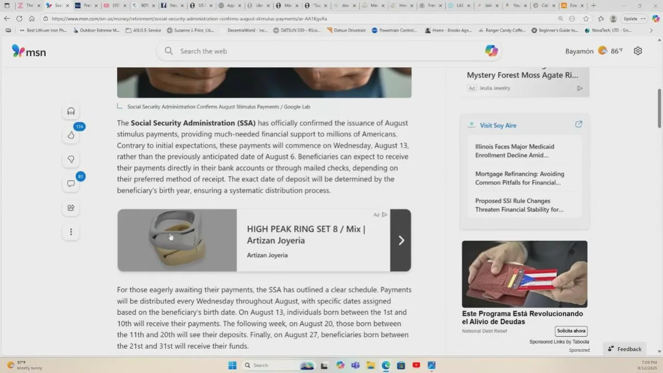Go to browser home icon
This screenshot has width=663, height=373.
(x=32, y=19)
